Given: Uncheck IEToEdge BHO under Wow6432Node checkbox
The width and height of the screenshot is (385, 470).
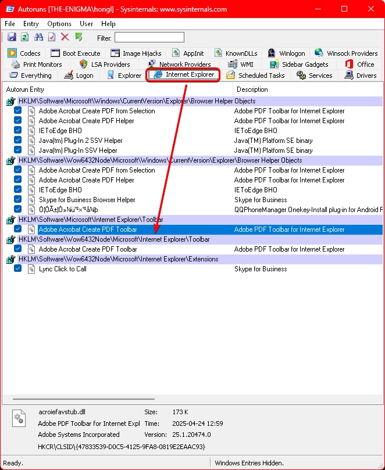Looking at the screenshot, I should 17,190.
